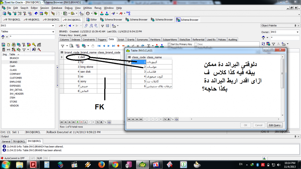The image size is (301, 169).
Task: Open Firefox from the Windows taskbar
Action: coord(101,164)
